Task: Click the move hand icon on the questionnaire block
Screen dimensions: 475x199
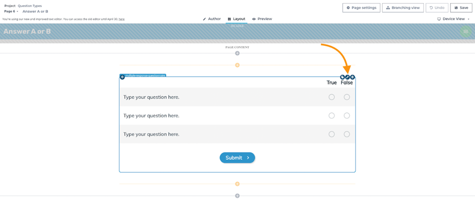Action: (x=343, y=77)
